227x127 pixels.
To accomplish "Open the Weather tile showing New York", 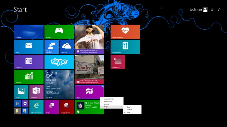I will pos(59,84).
